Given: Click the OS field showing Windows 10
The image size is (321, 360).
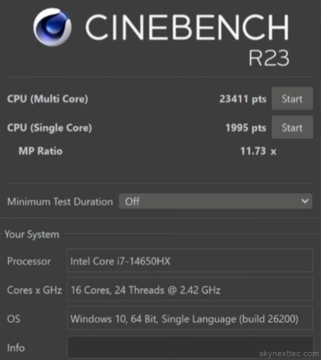Looking at the screenshot, I should (190, 318).
